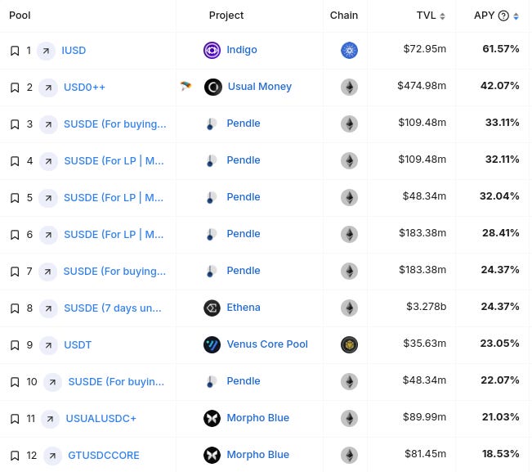Open external link arrow for USD0++
532x472 pixels.
[x=48, y=88]
